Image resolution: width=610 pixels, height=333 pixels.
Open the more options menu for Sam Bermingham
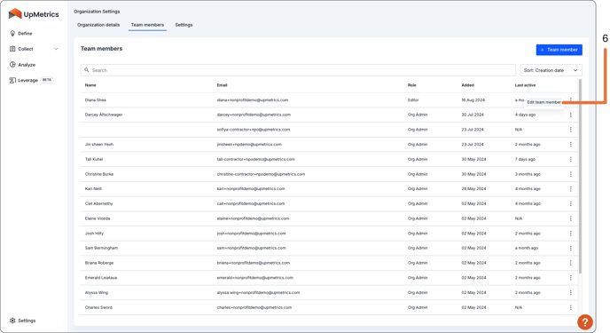(571, 248)
